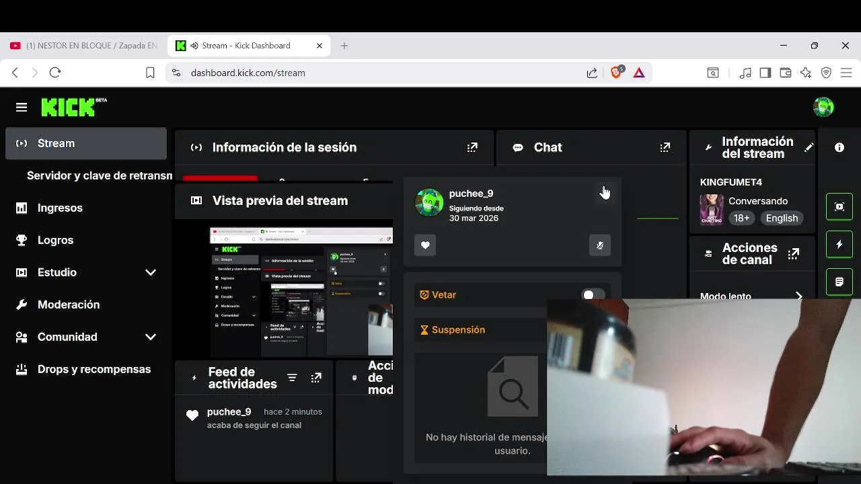Image resolution: width=861 pixels, height=484 pixels.
Task: Click the lightning bolt icon in right rail
Action: coord(839,245)
